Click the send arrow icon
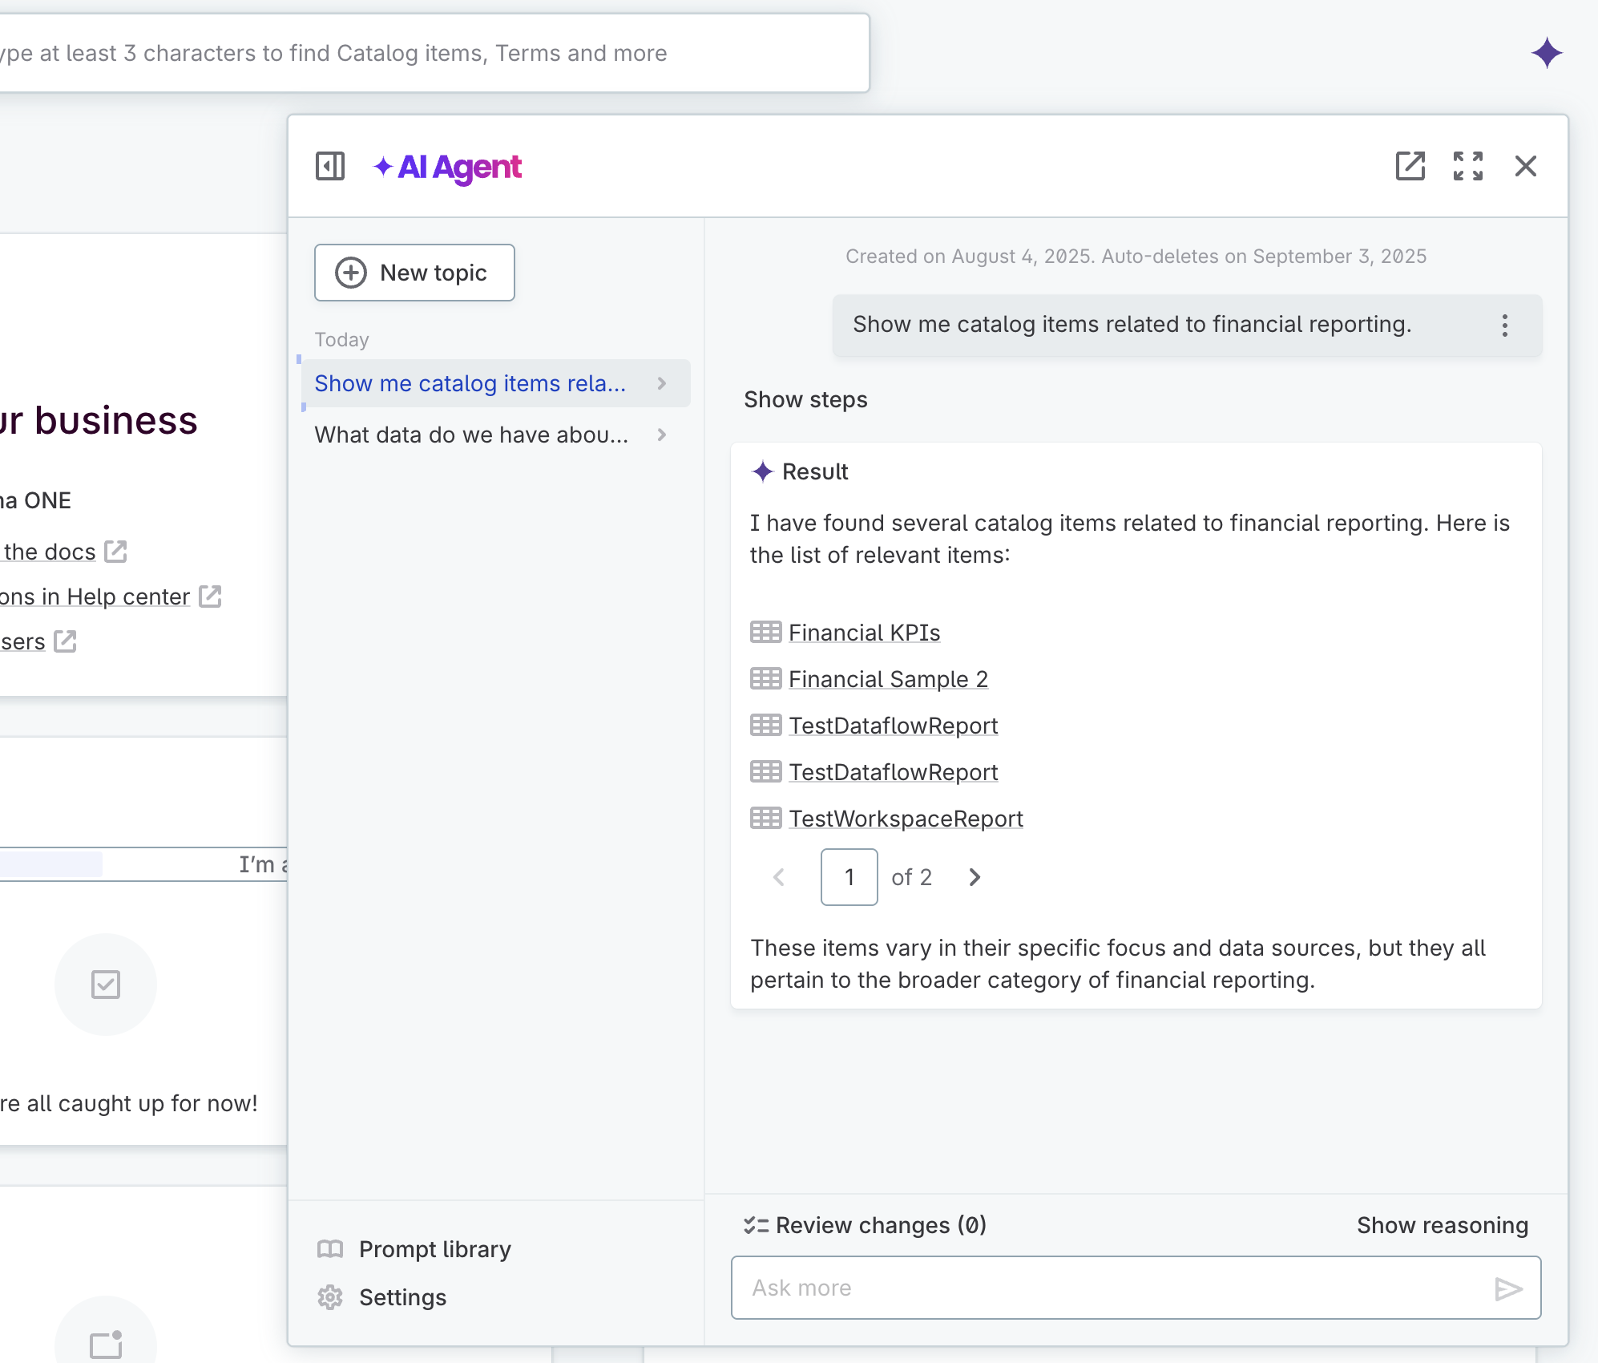The height and width of the screenshot is (1363, 1598). click(x=1507, y=1288)
